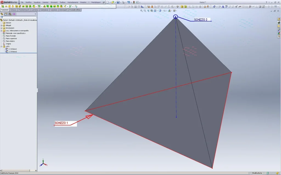The image size is (281, 175).
Task: Select Piano destro plane
Action: [x=10, y=41]
